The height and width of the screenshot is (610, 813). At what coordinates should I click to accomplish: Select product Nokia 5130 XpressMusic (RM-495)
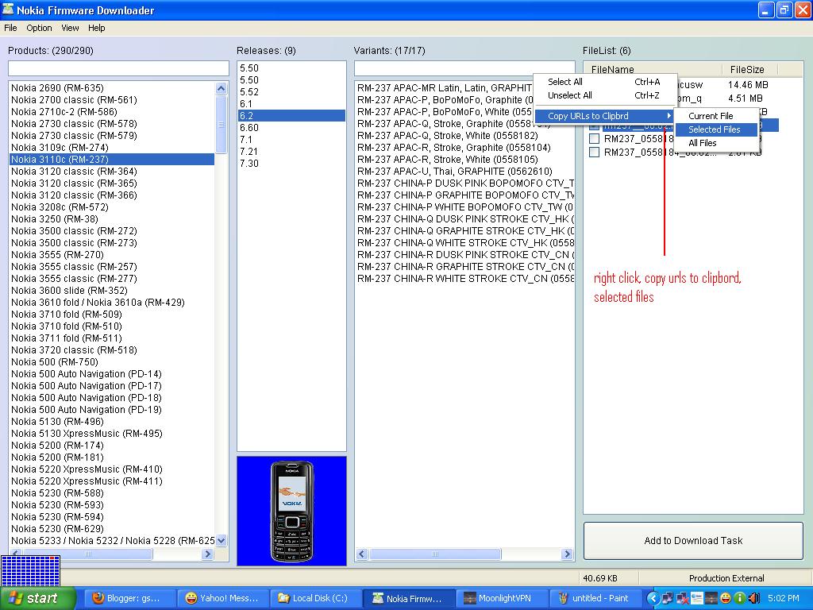click(112, 434)
